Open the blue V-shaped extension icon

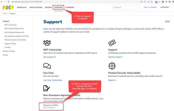point(166,2)
